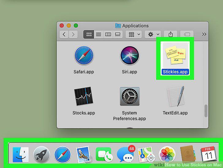Switch Finder to icon view
The height and width of the screenshot is (168, 223).
89,34
